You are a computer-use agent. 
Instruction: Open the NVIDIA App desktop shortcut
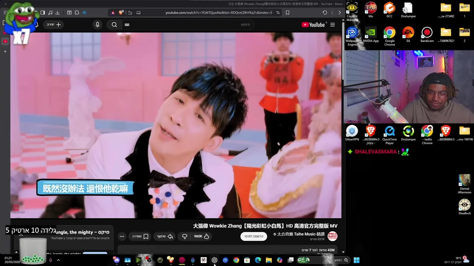point(371,35)
